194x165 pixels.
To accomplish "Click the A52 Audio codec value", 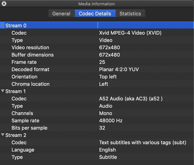I will pyautogui.click(x=131, y=99).
